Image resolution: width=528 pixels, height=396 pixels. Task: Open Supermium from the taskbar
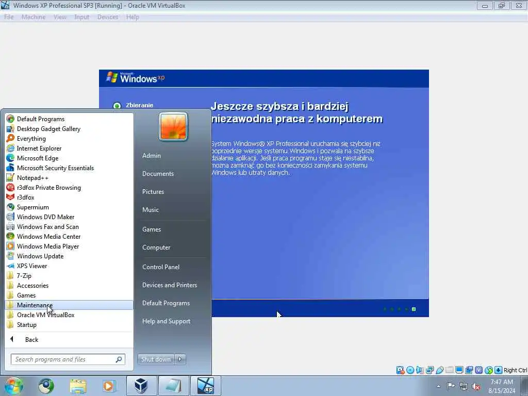pyautogui.click(x=46, y=386)
